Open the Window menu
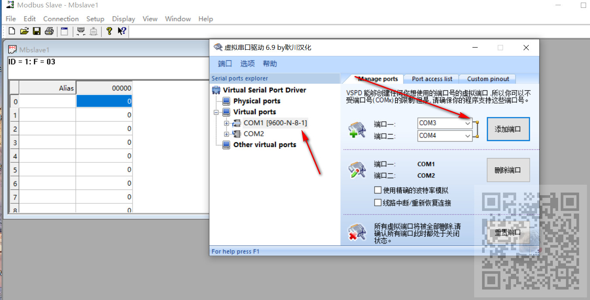The width and height of the screenshot is (590, 300). pyautogui.click(x=178, y=19)
